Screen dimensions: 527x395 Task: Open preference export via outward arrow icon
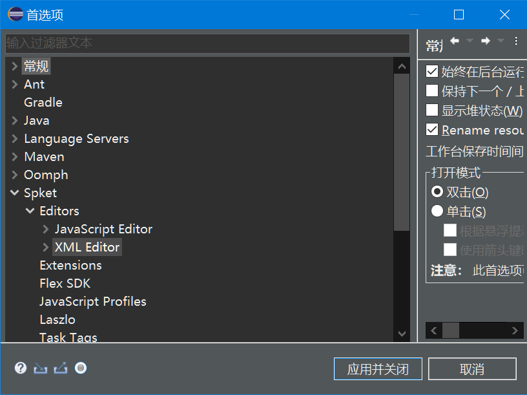click(60, 368)
